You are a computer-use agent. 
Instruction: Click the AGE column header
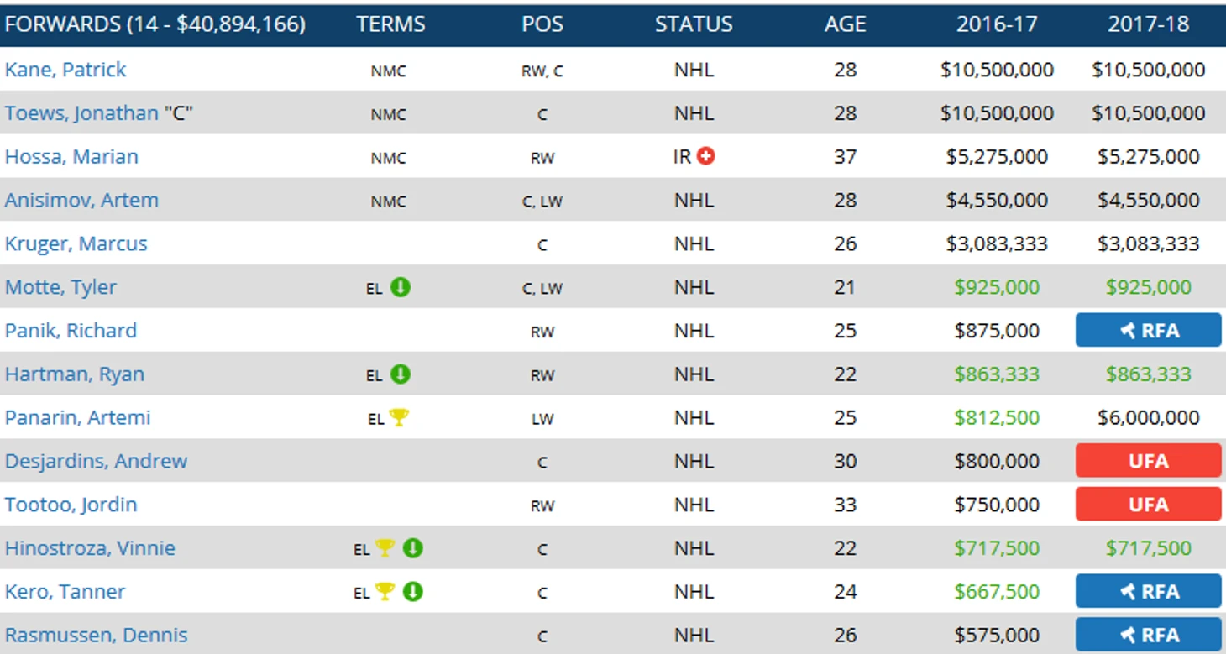pos(845,24)
